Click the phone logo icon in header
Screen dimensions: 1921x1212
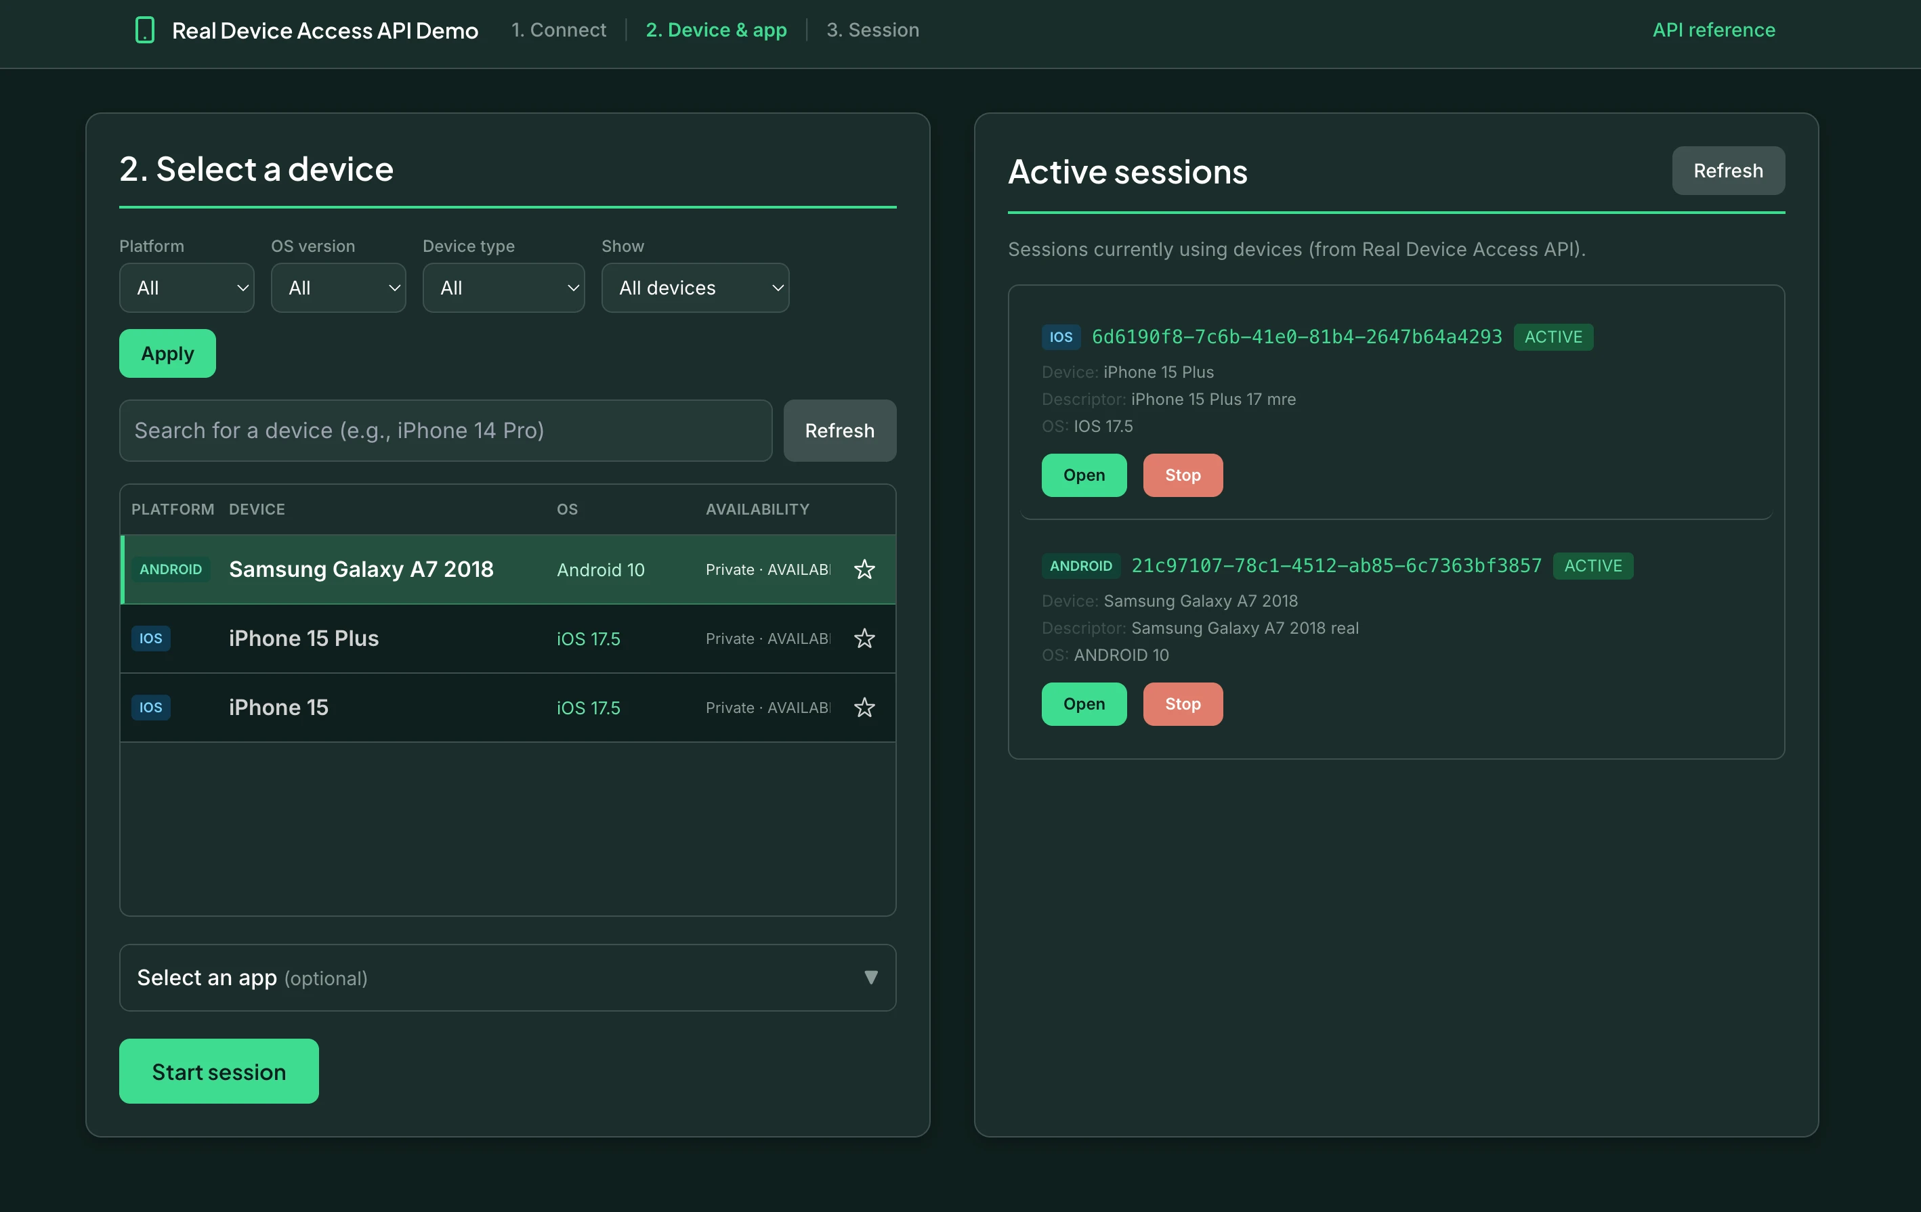click(144, 30)
